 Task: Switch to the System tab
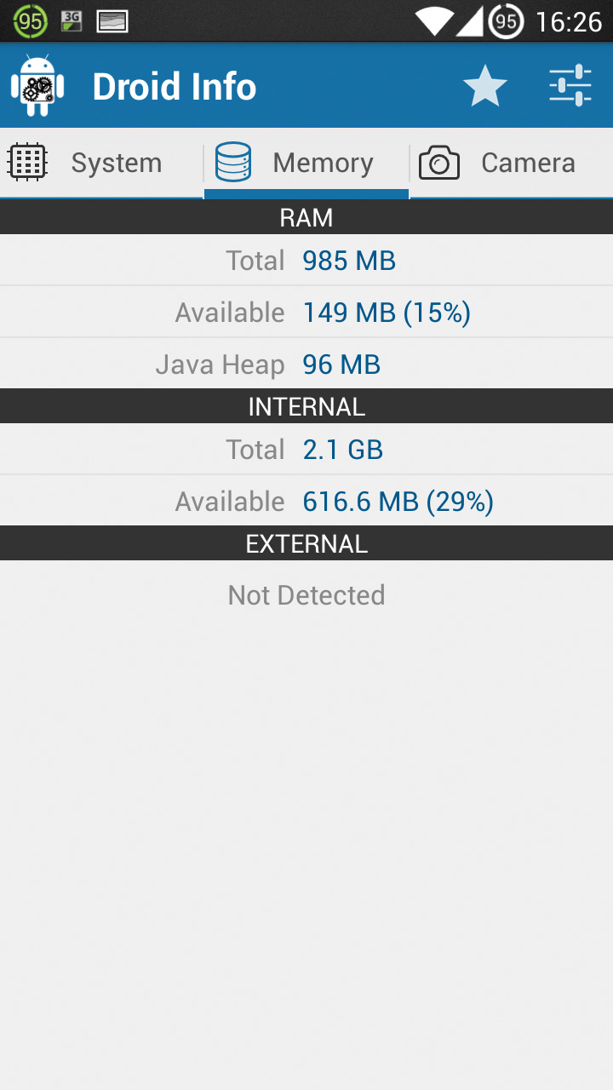pos(116,163)
